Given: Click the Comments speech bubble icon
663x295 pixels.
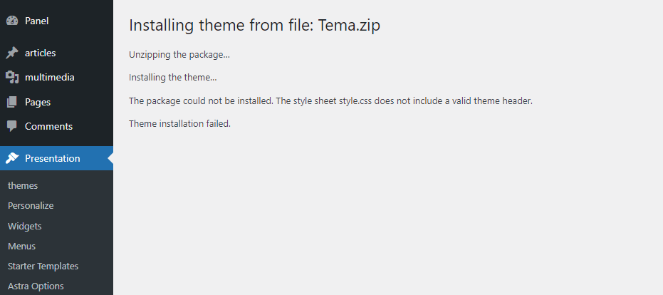Looking at the screenshot, I should coord(12,126).
